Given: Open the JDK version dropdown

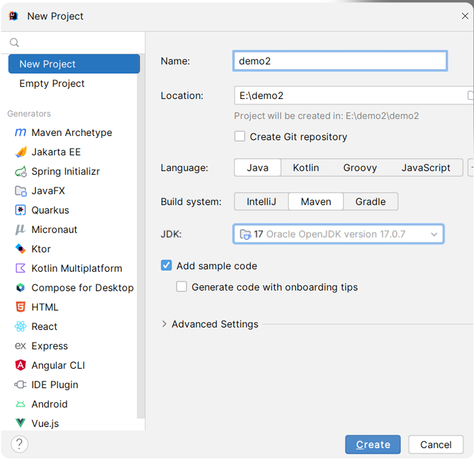Looking at the screenshot, I should click(338, 234).
